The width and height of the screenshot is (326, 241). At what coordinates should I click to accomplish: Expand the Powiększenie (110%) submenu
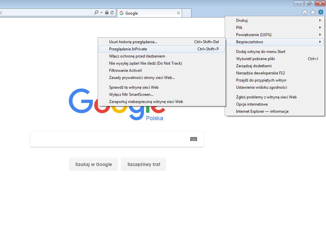pyautogui.click(x=275, y=35)
